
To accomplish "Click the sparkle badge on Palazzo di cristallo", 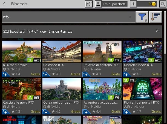I will click(x=86, y=75).
